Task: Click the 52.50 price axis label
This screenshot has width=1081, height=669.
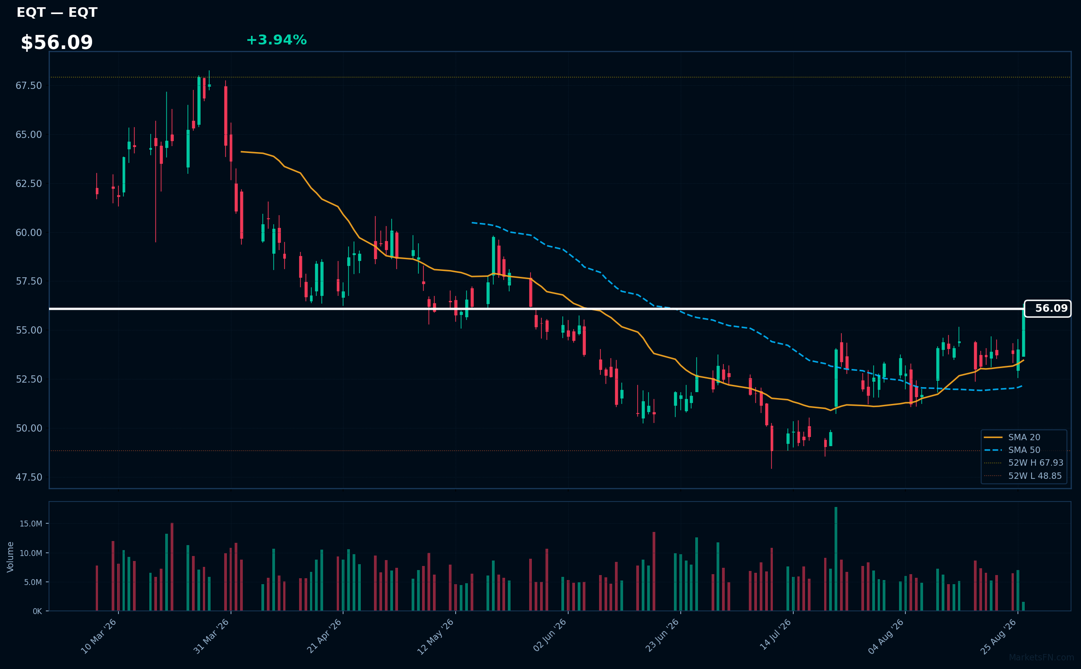Action: (x=29, y=379)
